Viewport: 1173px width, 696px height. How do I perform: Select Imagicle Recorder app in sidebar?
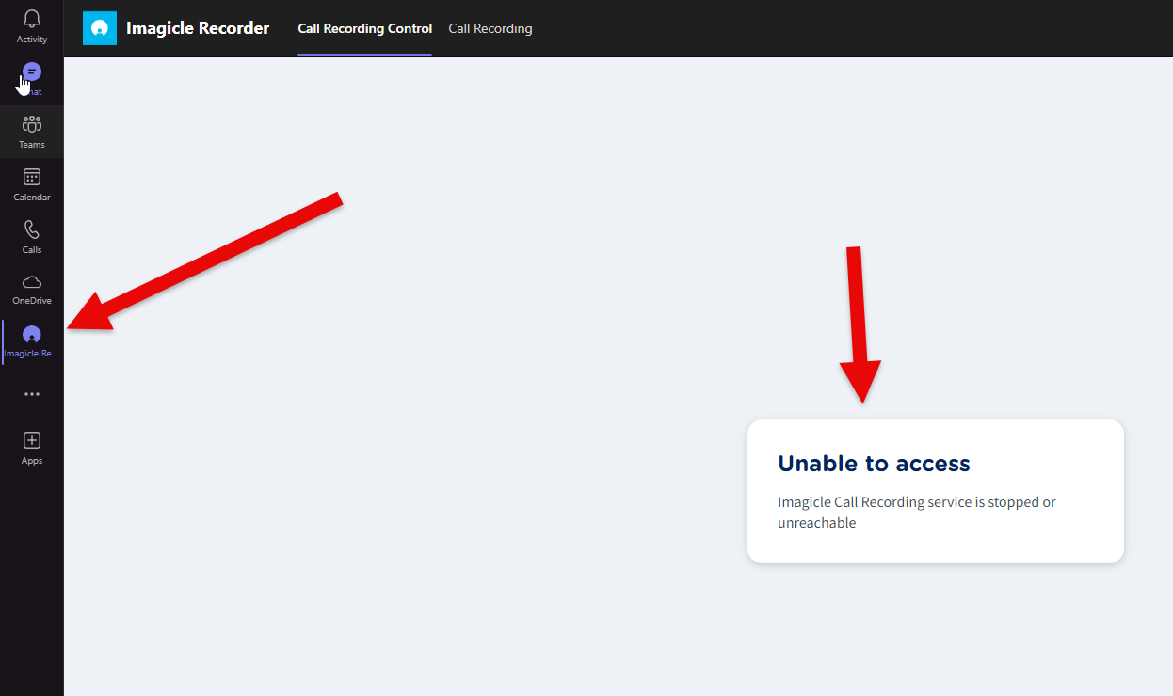[32, 340]
